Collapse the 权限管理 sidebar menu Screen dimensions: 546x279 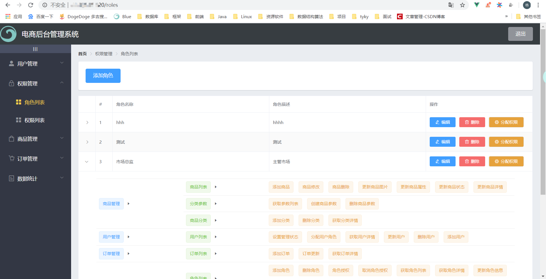tap(36, 83)
